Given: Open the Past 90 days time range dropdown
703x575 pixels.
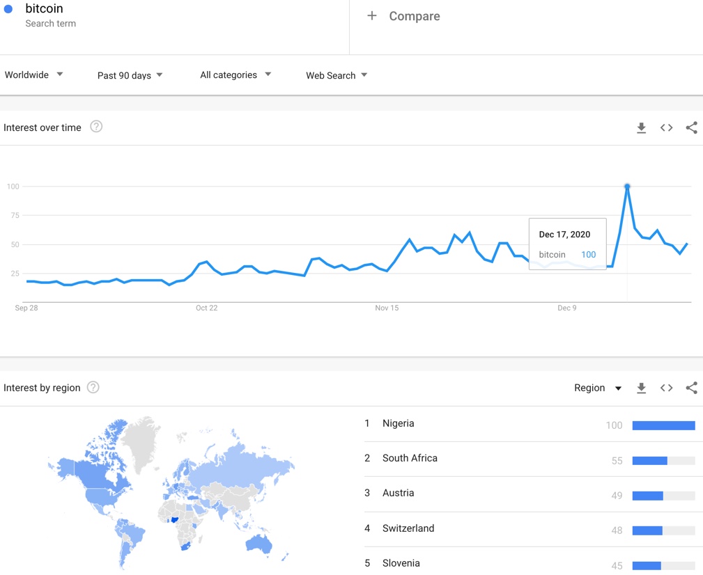Looking at the screenshot, I should click(x=130, y=75).
